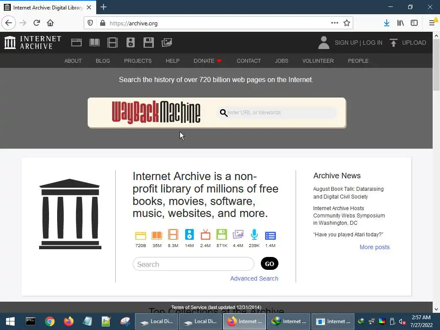Click the TV icon 2.4M
The height and width of the screenshot is (330, 440).
click(205, 235)
